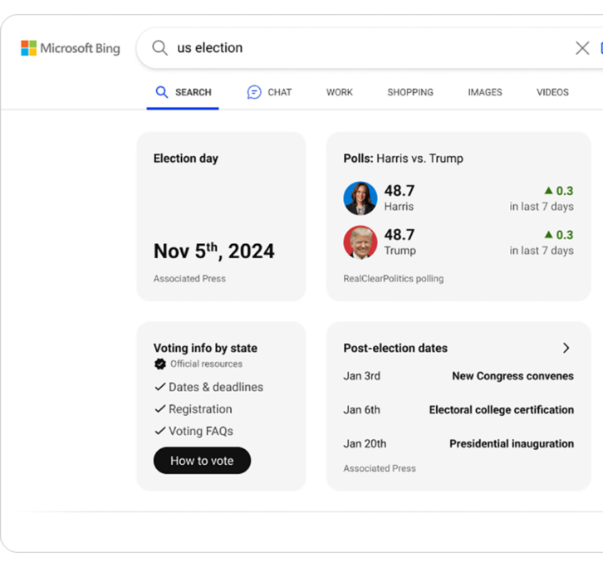Click the checkmark beside Dates & deadlines
This screenshot has width=603, height=567.
pos(160,387)
